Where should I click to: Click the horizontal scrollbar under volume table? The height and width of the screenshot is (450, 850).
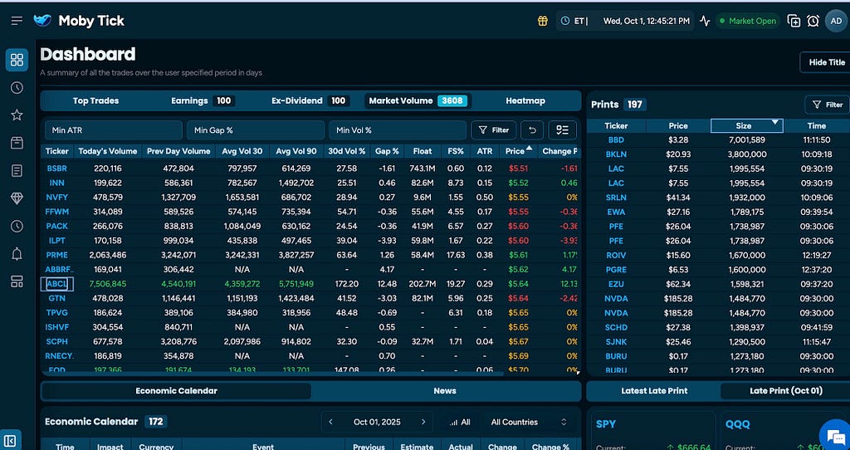(x=274, y=374)
